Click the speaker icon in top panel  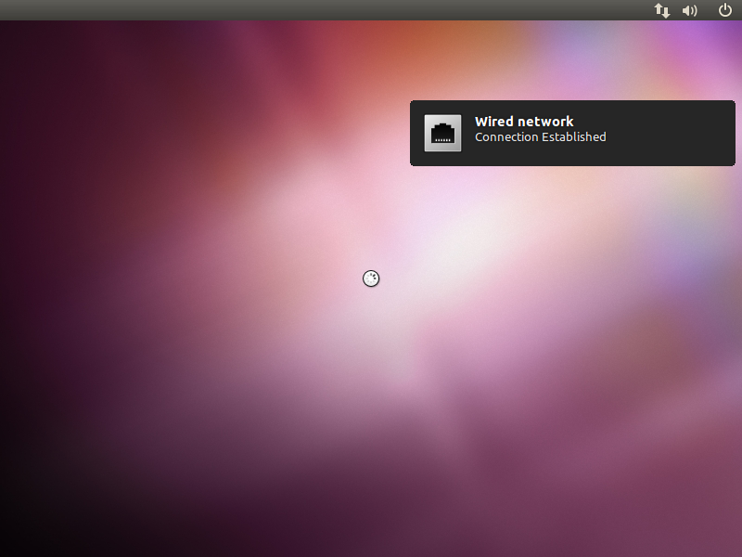tap(689, 10)
